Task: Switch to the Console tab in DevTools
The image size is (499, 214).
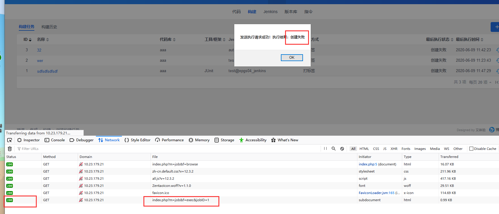Action: pos(55,140)
